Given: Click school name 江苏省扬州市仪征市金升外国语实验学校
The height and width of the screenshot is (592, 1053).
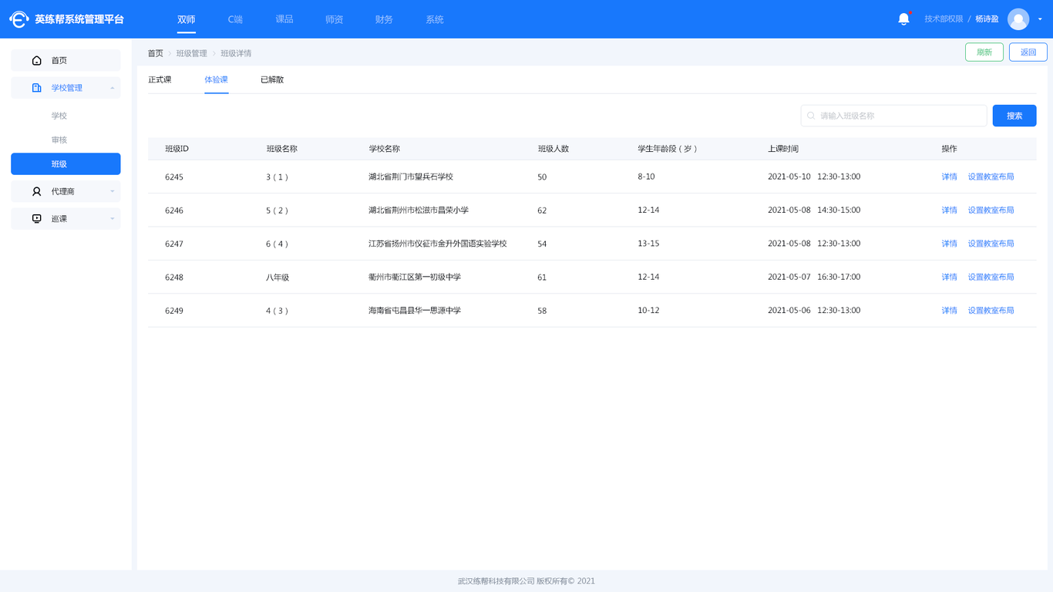Looking at the screenshot, I should (438, 244).
